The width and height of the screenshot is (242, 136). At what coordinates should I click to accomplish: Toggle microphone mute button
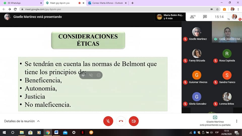click(108, 121)
